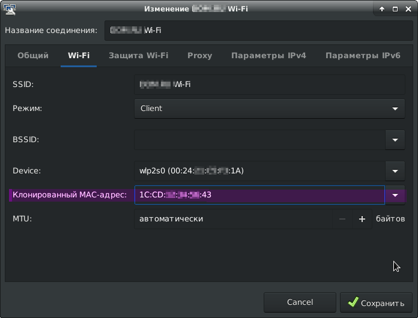
Task: Close the Wi-Fi editing dialog
Action: pos(408,9)
